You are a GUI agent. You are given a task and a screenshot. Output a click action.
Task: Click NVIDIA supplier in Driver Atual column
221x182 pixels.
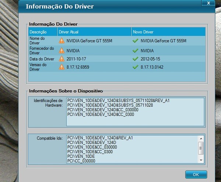click(73, 51)
